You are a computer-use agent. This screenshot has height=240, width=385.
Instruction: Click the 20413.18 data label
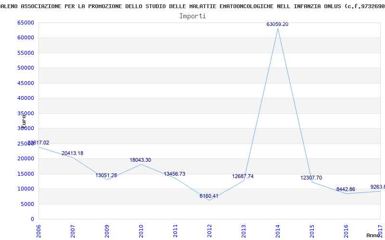[73, 153]
